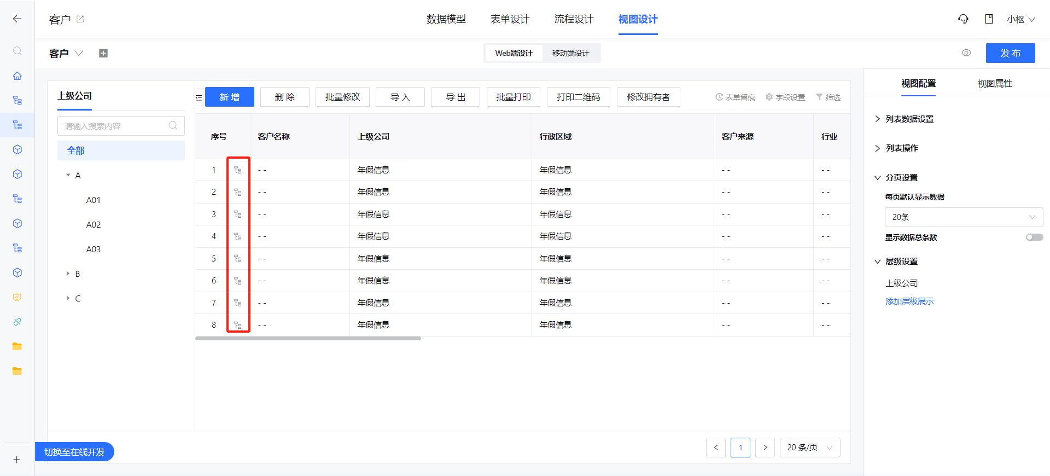Switch to 流程设计 tab
The height and width of the screenshot is (476, 1050).
coord(574,19)
